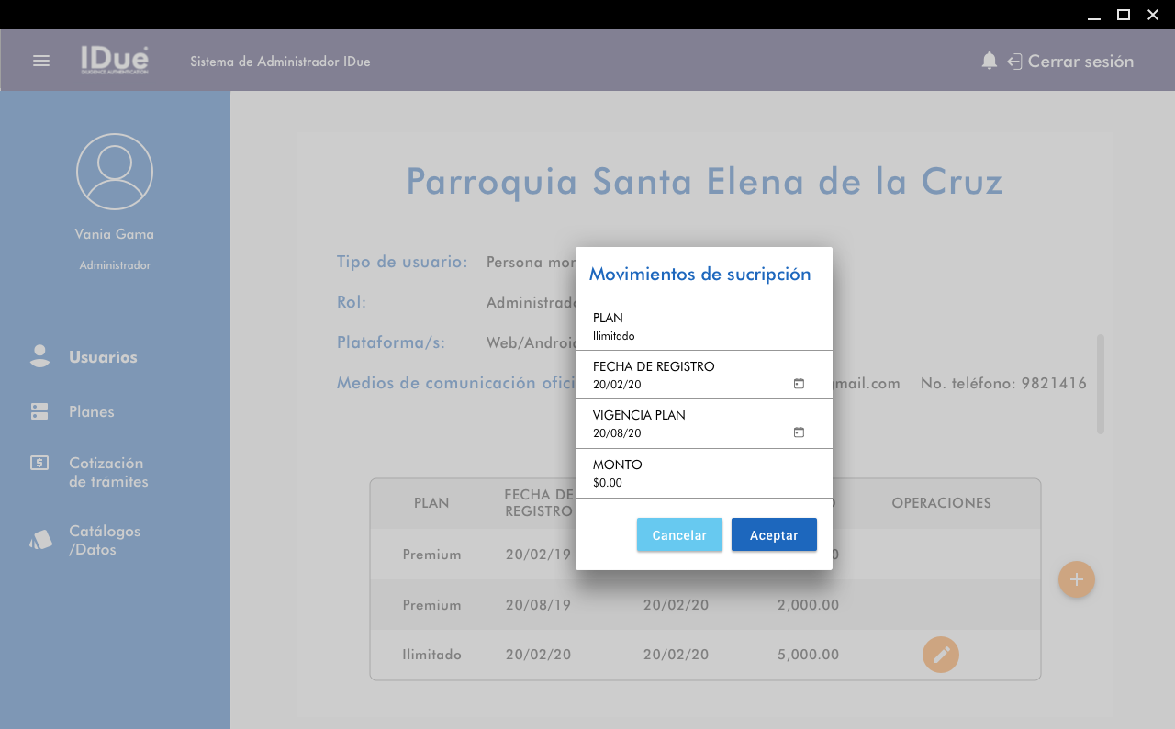The image size is (1175, 729).
Task: Click the user profile avatar
Action: tap(115, 172)
